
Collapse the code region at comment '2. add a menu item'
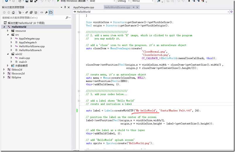tap(79, 32)
